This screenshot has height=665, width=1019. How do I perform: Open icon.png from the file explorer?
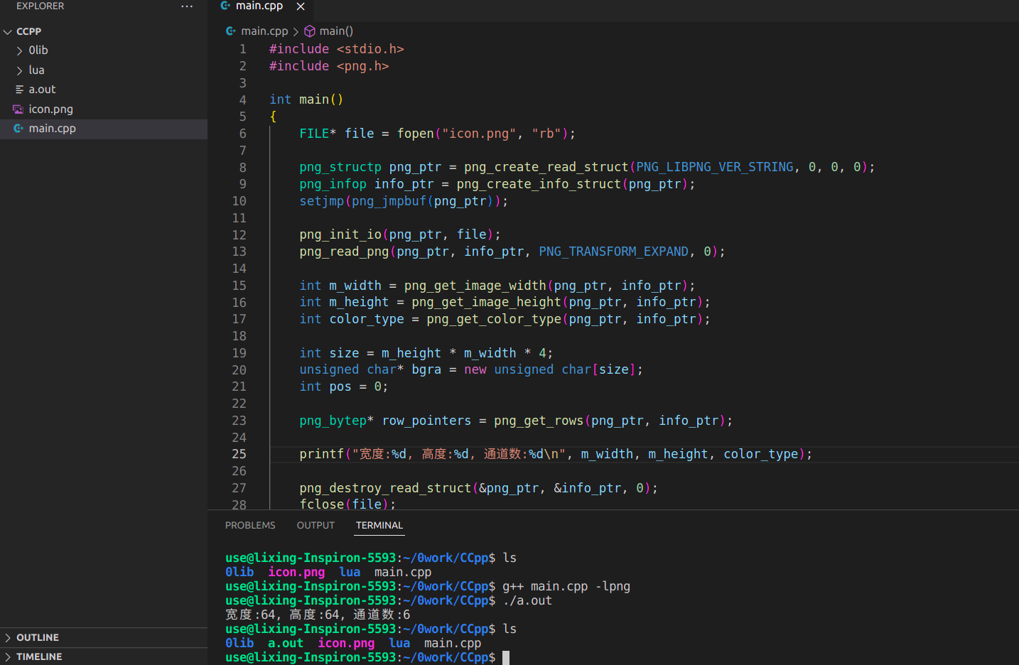click(x=50, y=109)
